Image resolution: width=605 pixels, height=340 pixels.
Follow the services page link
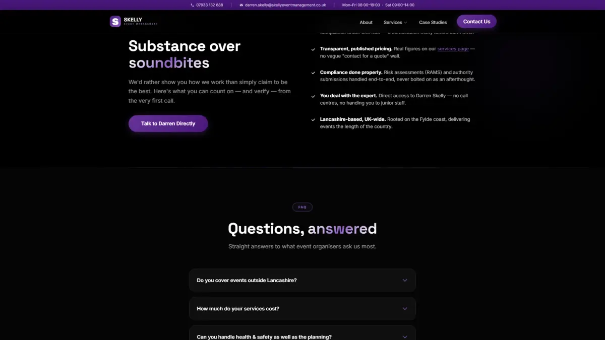coord(453,49)
